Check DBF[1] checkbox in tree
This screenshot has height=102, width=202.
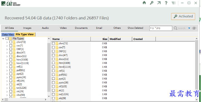[11, 49]
